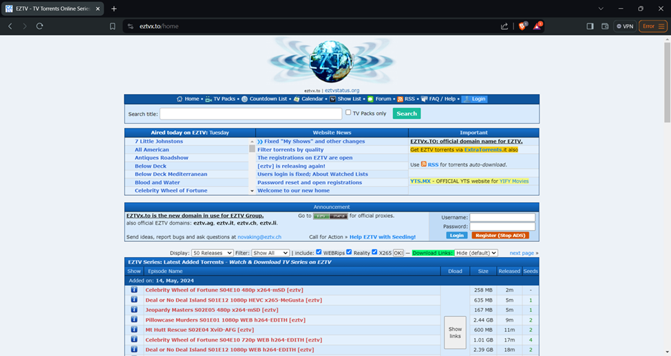Viewport: 671px width, 356px height.
Task: Click Register (Stop ADS) button
Action: coord(500,236)
